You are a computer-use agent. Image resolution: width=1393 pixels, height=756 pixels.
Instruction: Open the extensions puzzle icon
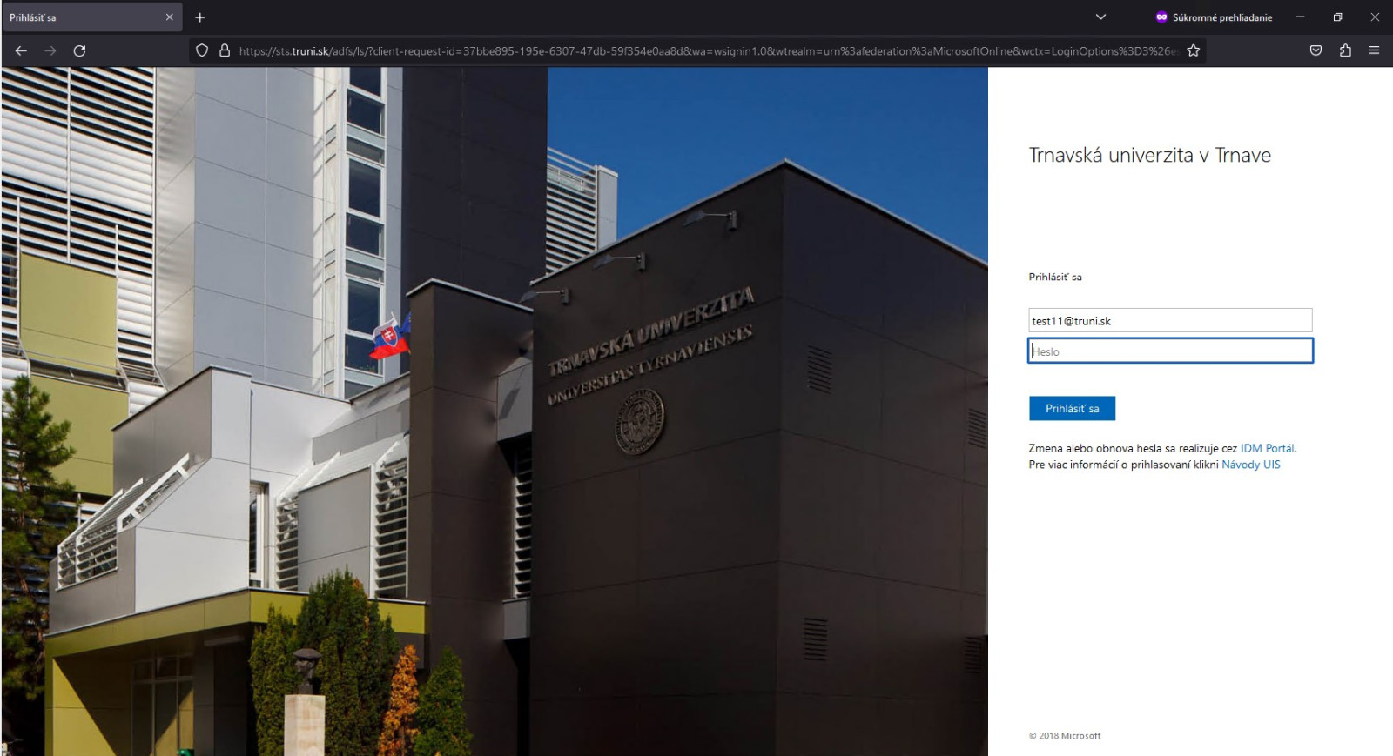pyautogui.click(x=1345, y=50)
